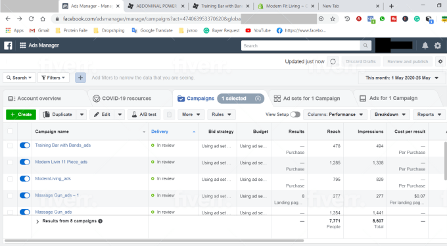Screen dimensions: 447x246
Task: Switch to COVID-19 resources tab
Action: (x=122, y=99)
